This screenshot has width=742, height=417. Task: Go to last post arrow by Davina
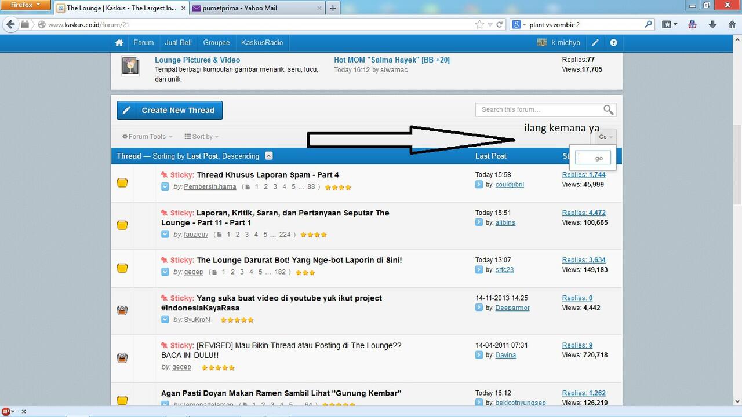coord(479,355)
